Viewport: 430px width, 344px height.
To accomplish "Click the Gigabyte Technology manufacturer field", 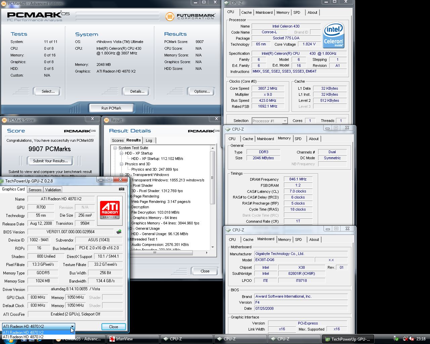I will 301,254.
